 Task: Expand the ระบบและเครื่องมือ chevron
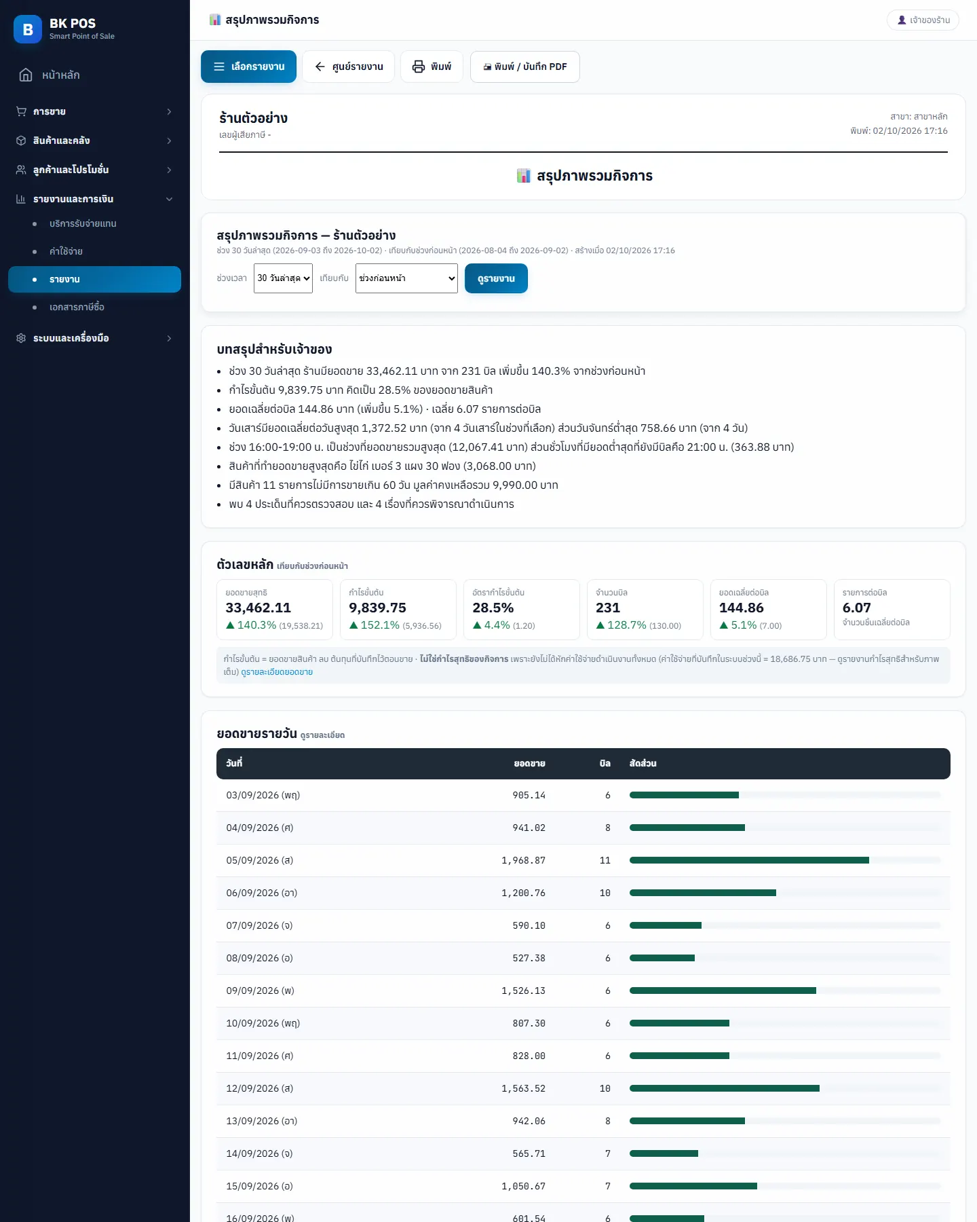(169, 338)
